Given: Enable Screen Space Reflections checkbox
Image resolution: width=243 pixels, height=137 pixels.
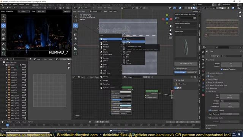Looking at the screenshot, I should point(208,85).
